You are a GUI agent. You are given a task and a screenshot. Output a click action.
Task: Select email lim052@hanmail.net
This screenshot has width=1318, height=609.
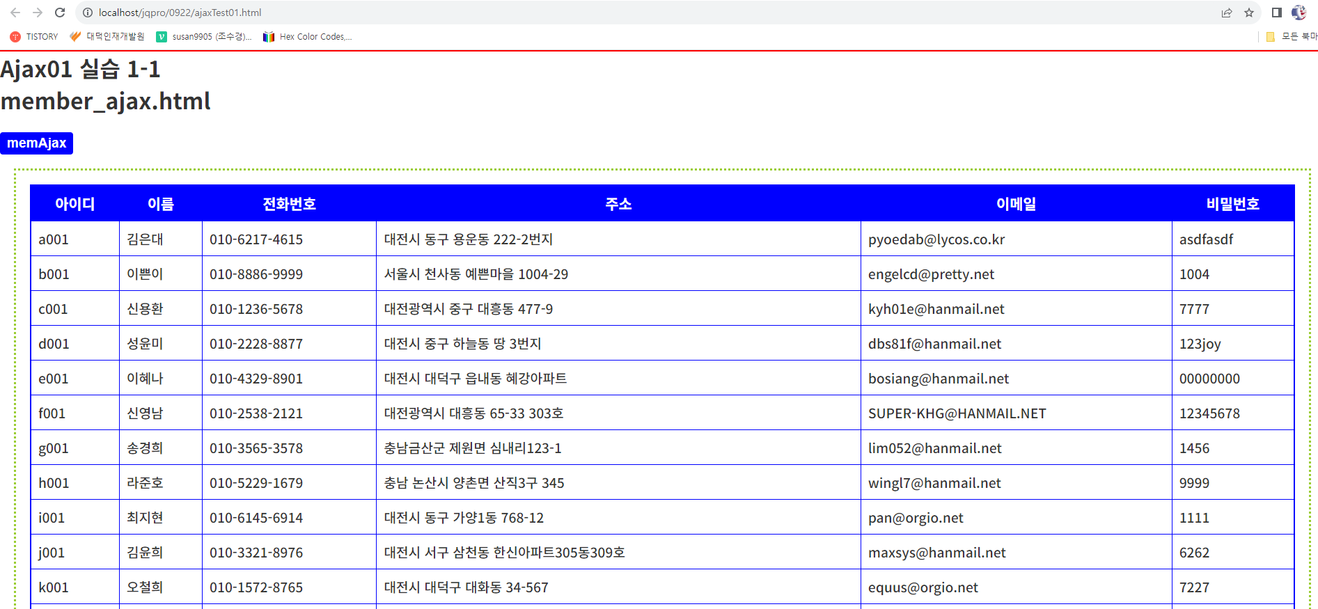[x=935, y=448]
